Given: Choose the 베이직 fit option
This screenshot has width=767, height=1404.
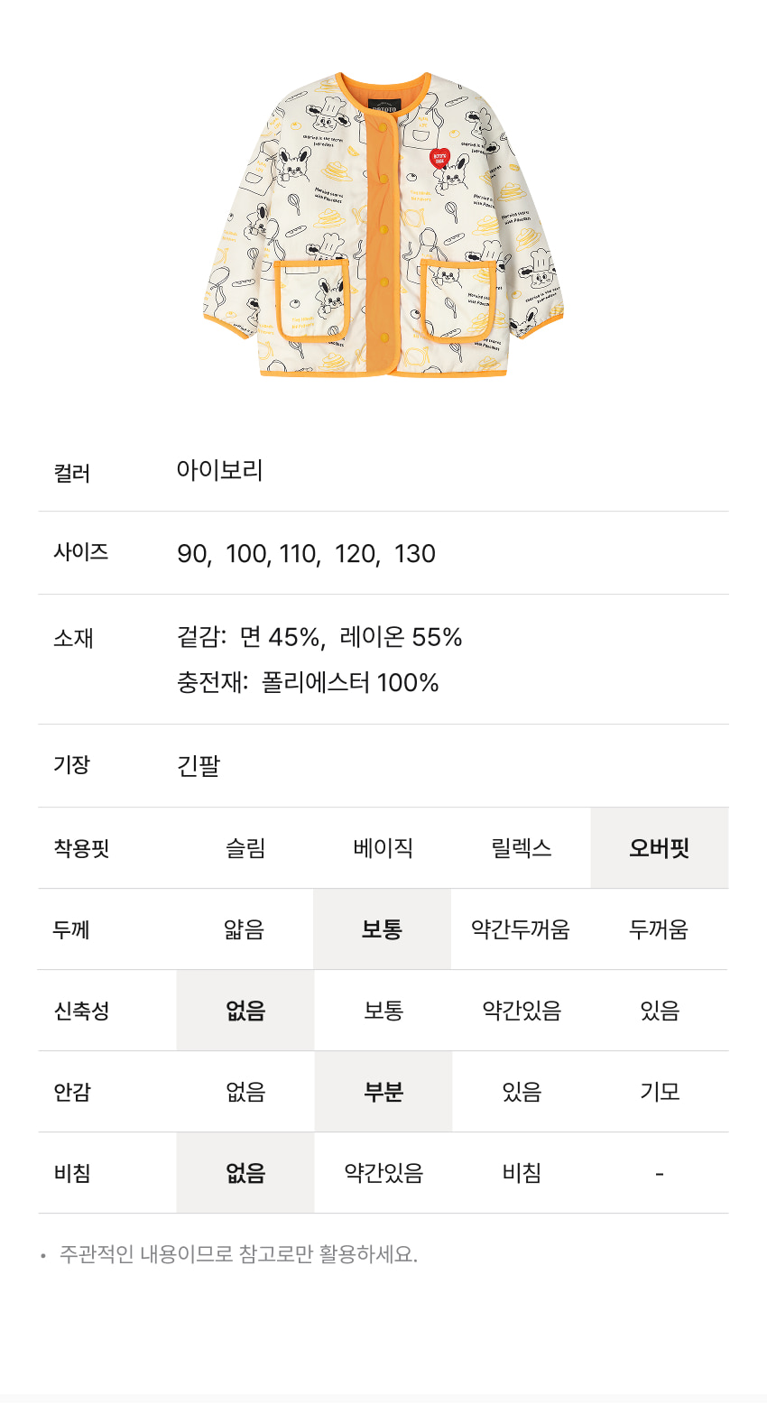Looking at the screenshot, I should pos(383,848).
